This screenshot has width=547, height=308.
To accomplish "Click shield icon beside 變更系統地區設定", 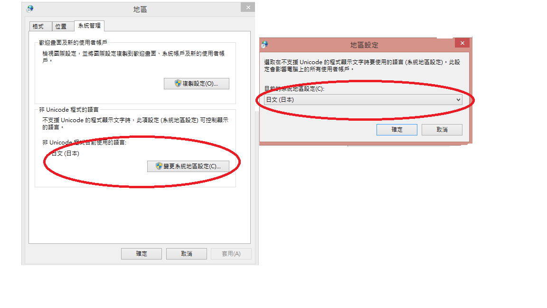I will [159, 166].
